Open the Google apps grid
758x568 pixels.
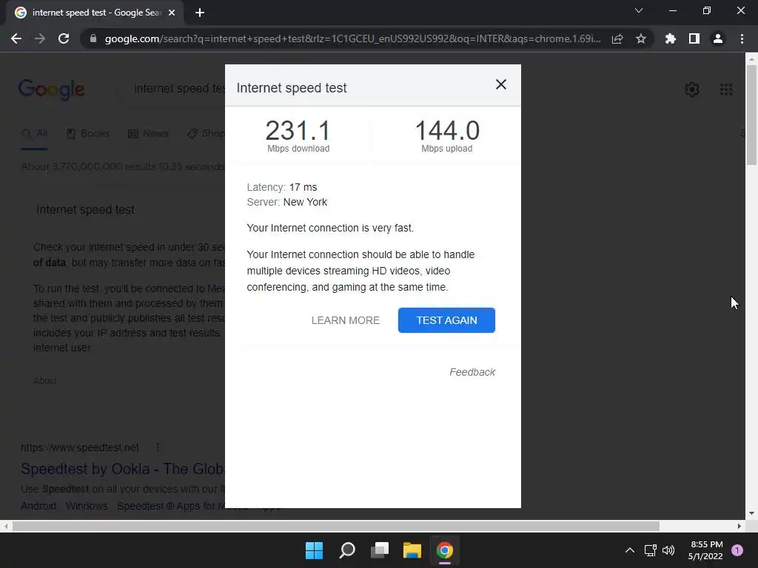(726, 89)
